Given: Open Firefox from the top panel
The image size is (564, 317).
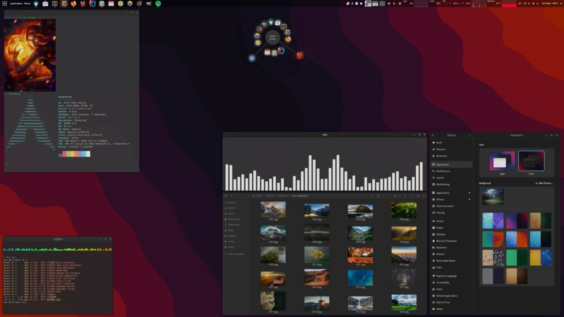Looking at the screenshot, I should 74,3.
